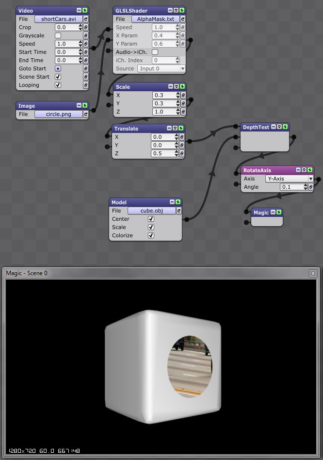Increase the Translate Z value stepper
Viewport: 323px width, 460px height.
click(177, 152)
